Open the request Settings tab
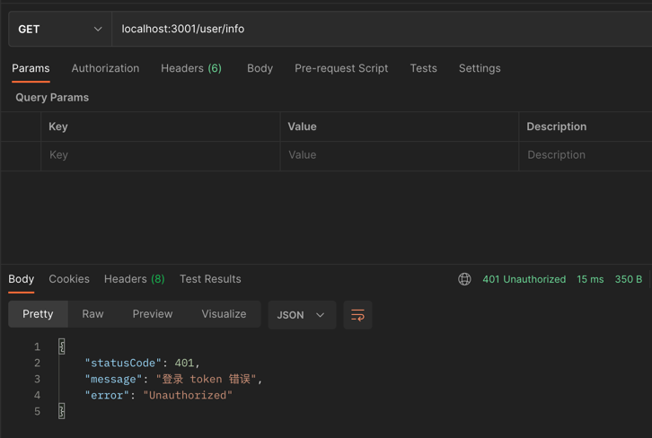The image size is (652, 438). pos(480,68)
